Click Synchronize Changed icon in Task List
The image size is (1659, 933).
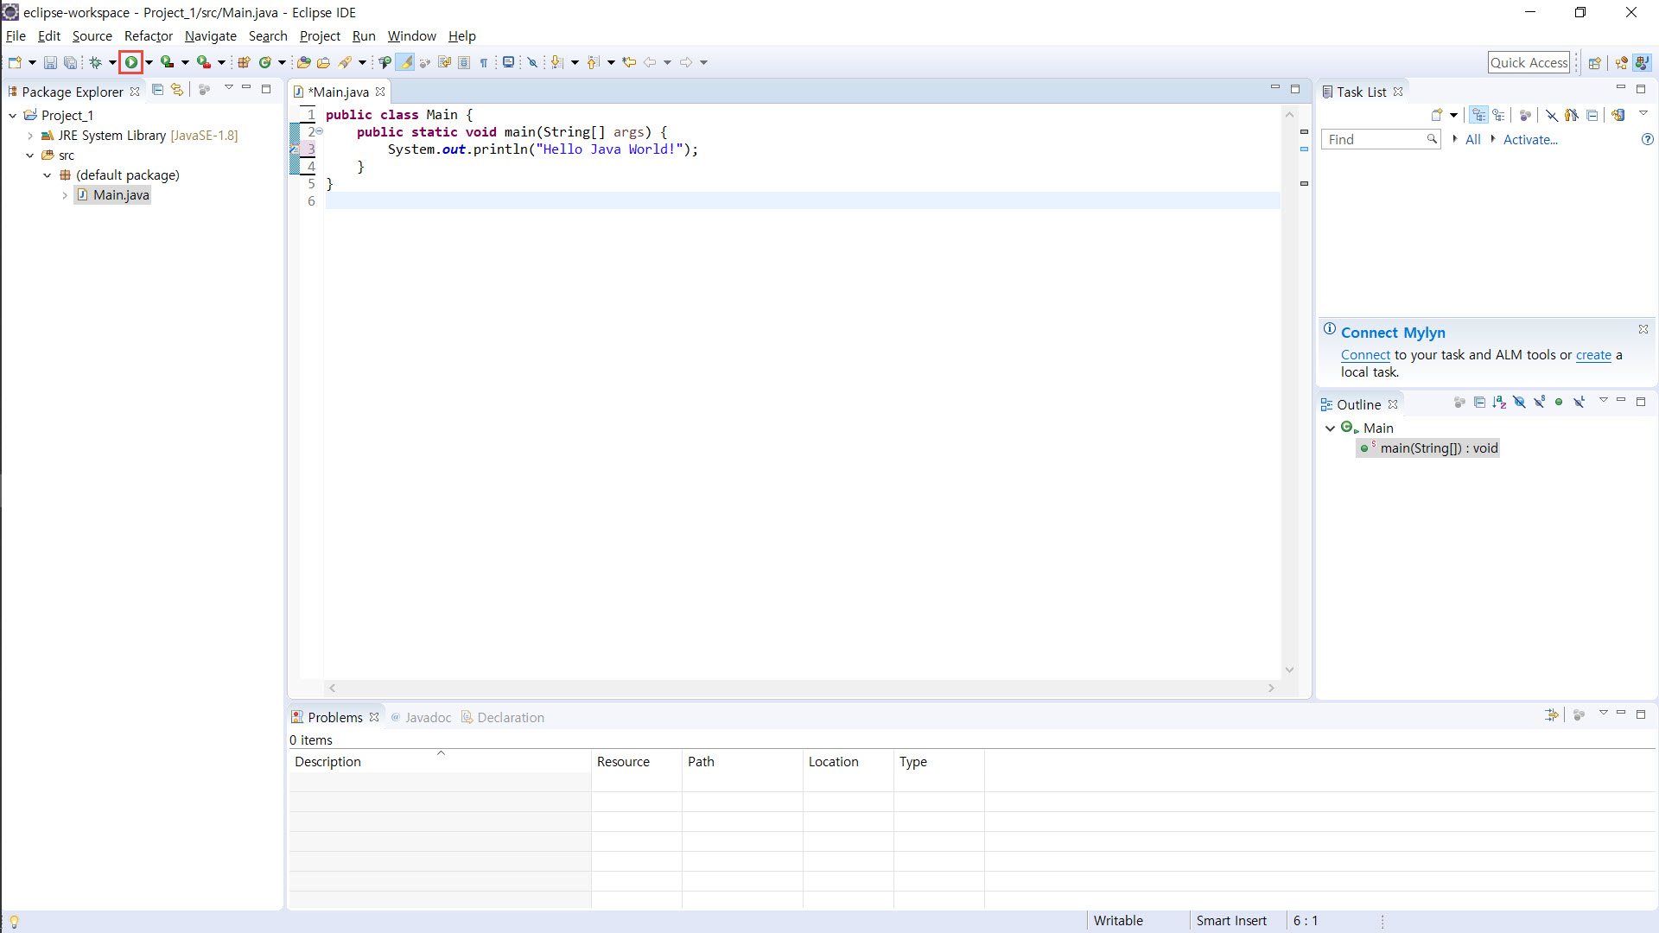[1618, 115]
